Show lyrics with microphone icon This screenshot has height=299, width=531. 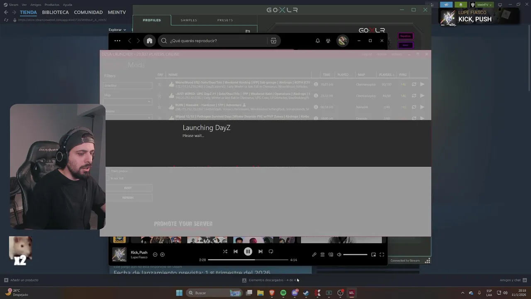click(x=314, y=255)
